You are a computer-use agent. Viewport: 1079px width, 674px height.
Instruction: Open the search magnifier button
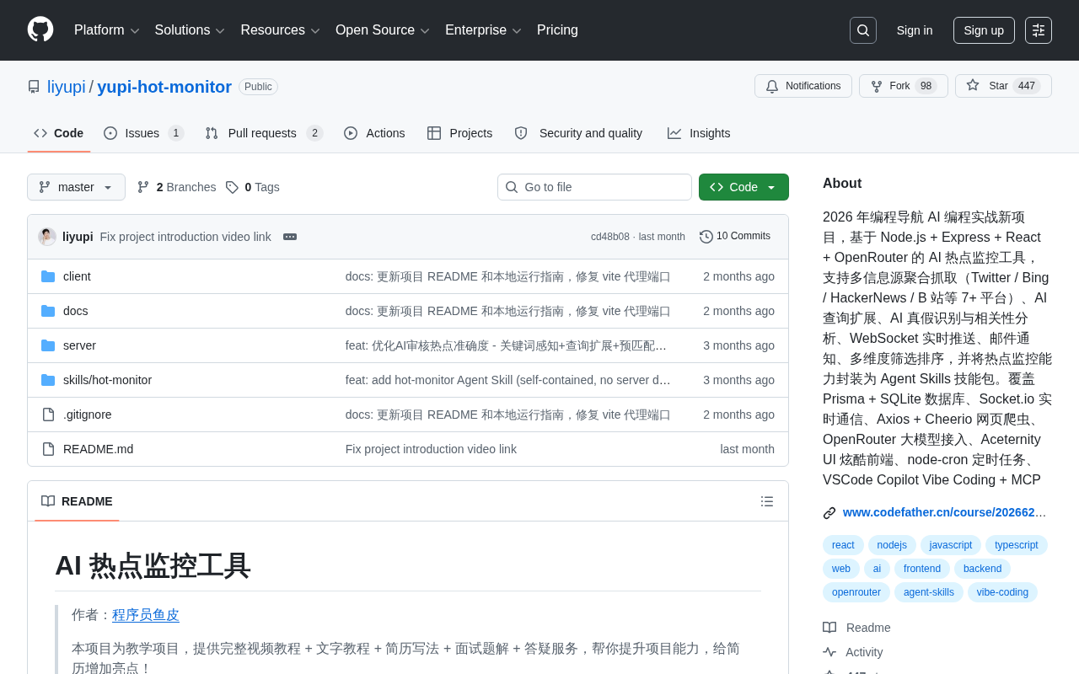[863, 30]
